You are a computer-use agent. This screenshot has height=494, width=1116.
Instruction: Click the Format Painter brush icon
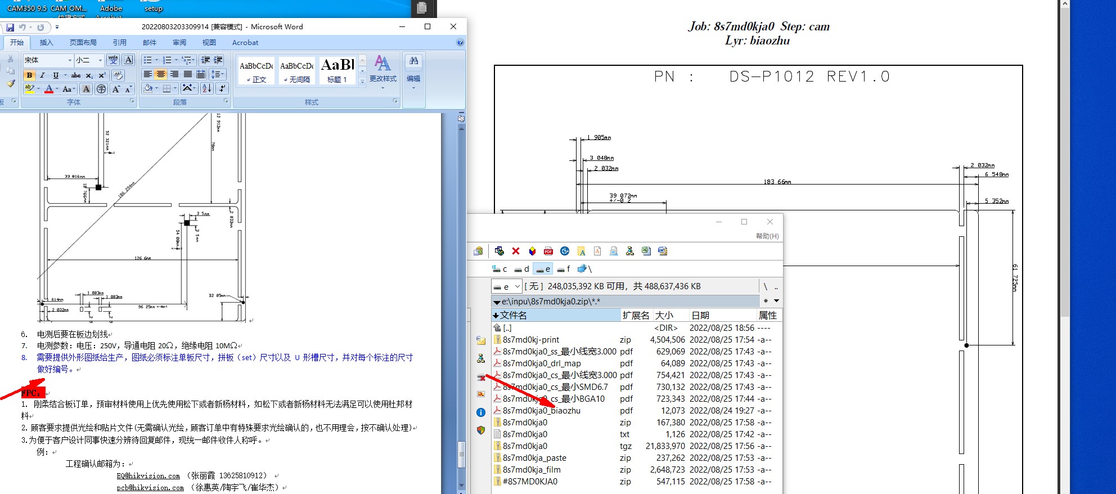tap(10, 83)
